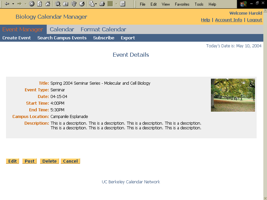Click the Biology Calendar Manager title
The width and height of the screenshot is (267, 200).
click(51, 17)
